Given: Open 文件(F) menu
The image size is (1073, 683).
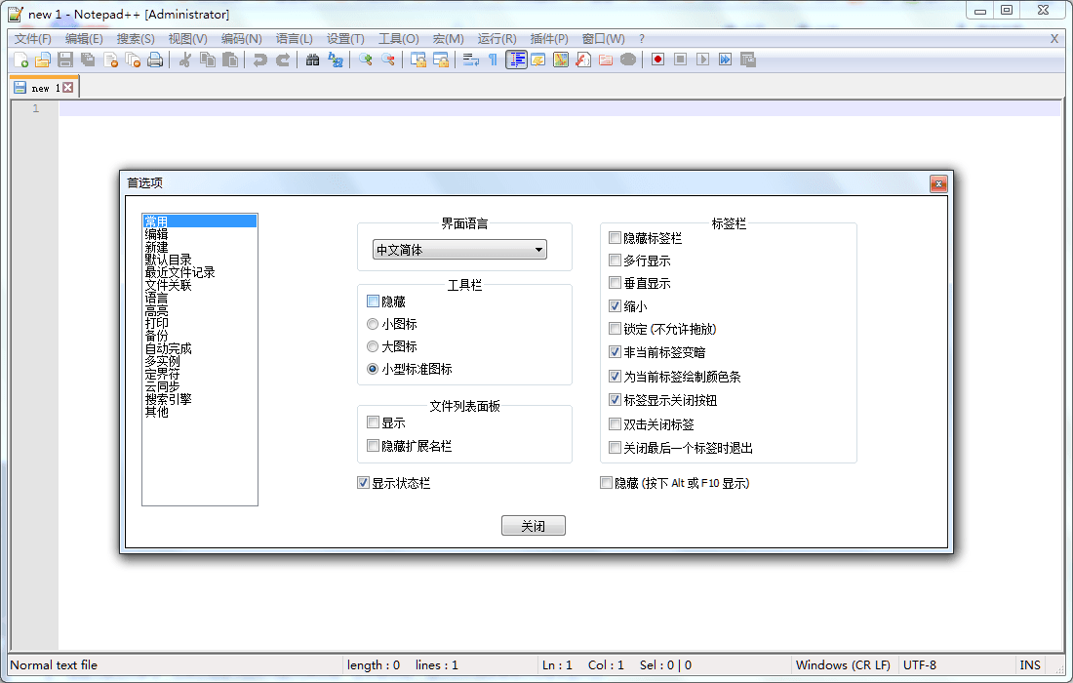Looking at the screenshot, I should (x=33, y=38).
